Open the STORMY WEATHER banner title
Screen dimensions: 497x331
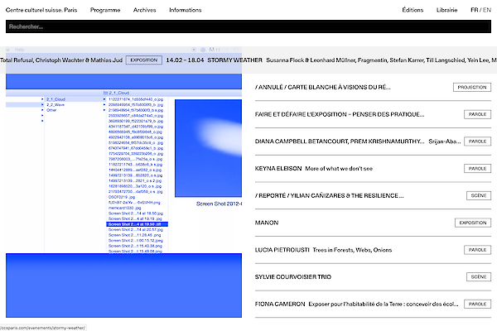pos(234,60)
